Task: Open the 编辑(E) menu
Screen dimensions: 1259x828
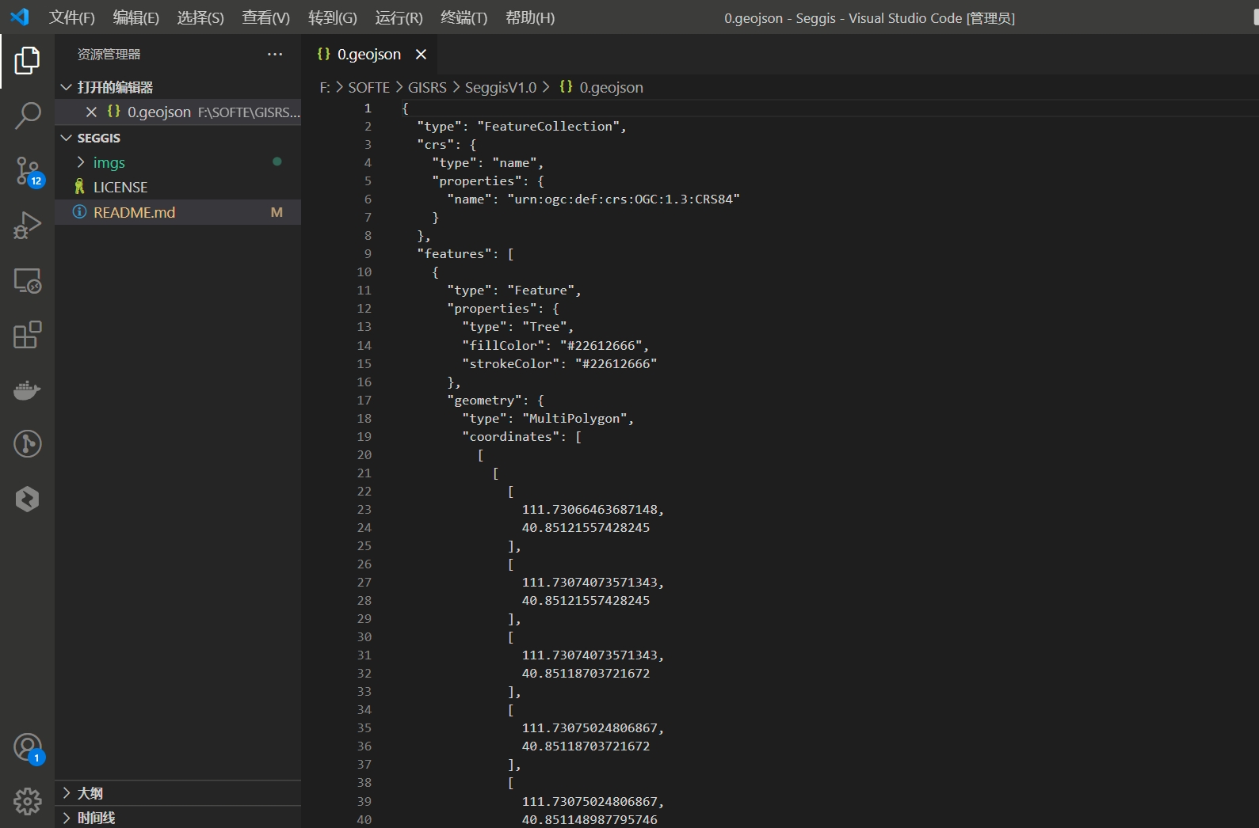Action: (x=136, y=17)
